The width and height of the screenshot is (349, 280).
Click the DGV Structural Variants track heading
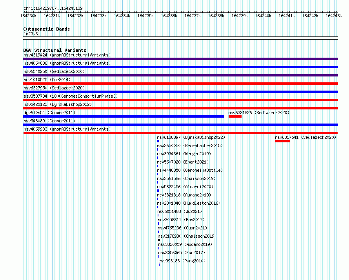(x=55, y=50)
